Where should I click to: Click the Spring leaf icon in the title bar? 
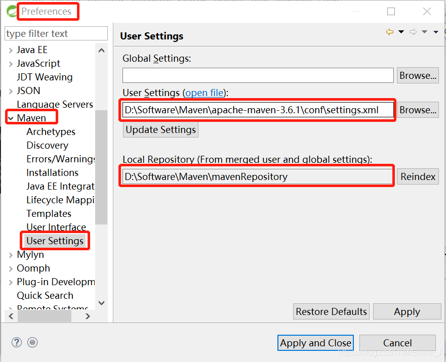(11, 11)
